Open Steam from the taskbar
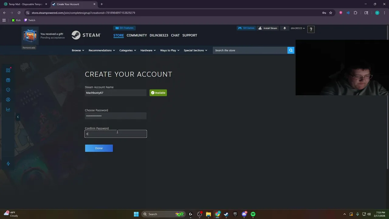The height and width of the screenshot is (219, 389). (x=226, y=214)
